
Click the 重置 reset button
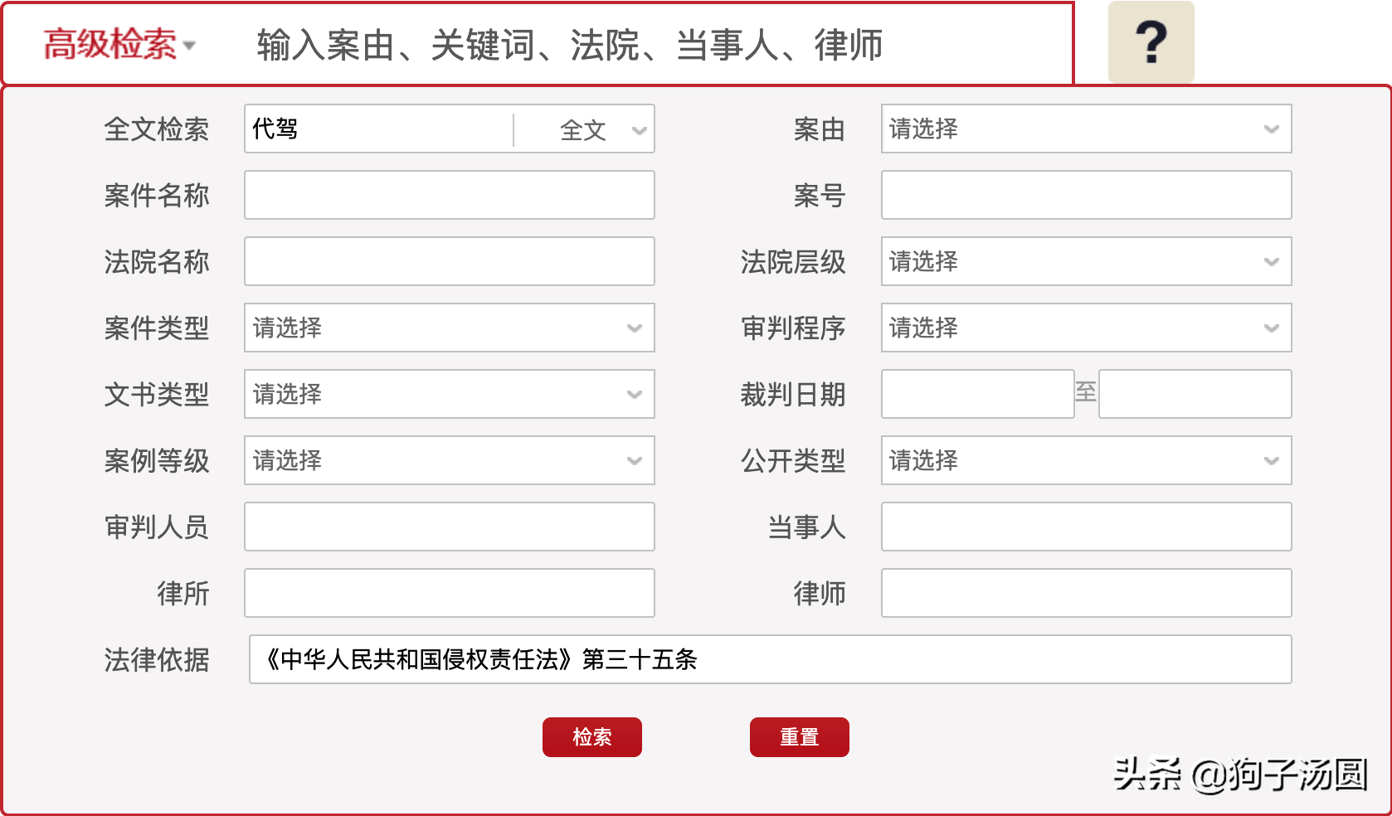point(799,736)
